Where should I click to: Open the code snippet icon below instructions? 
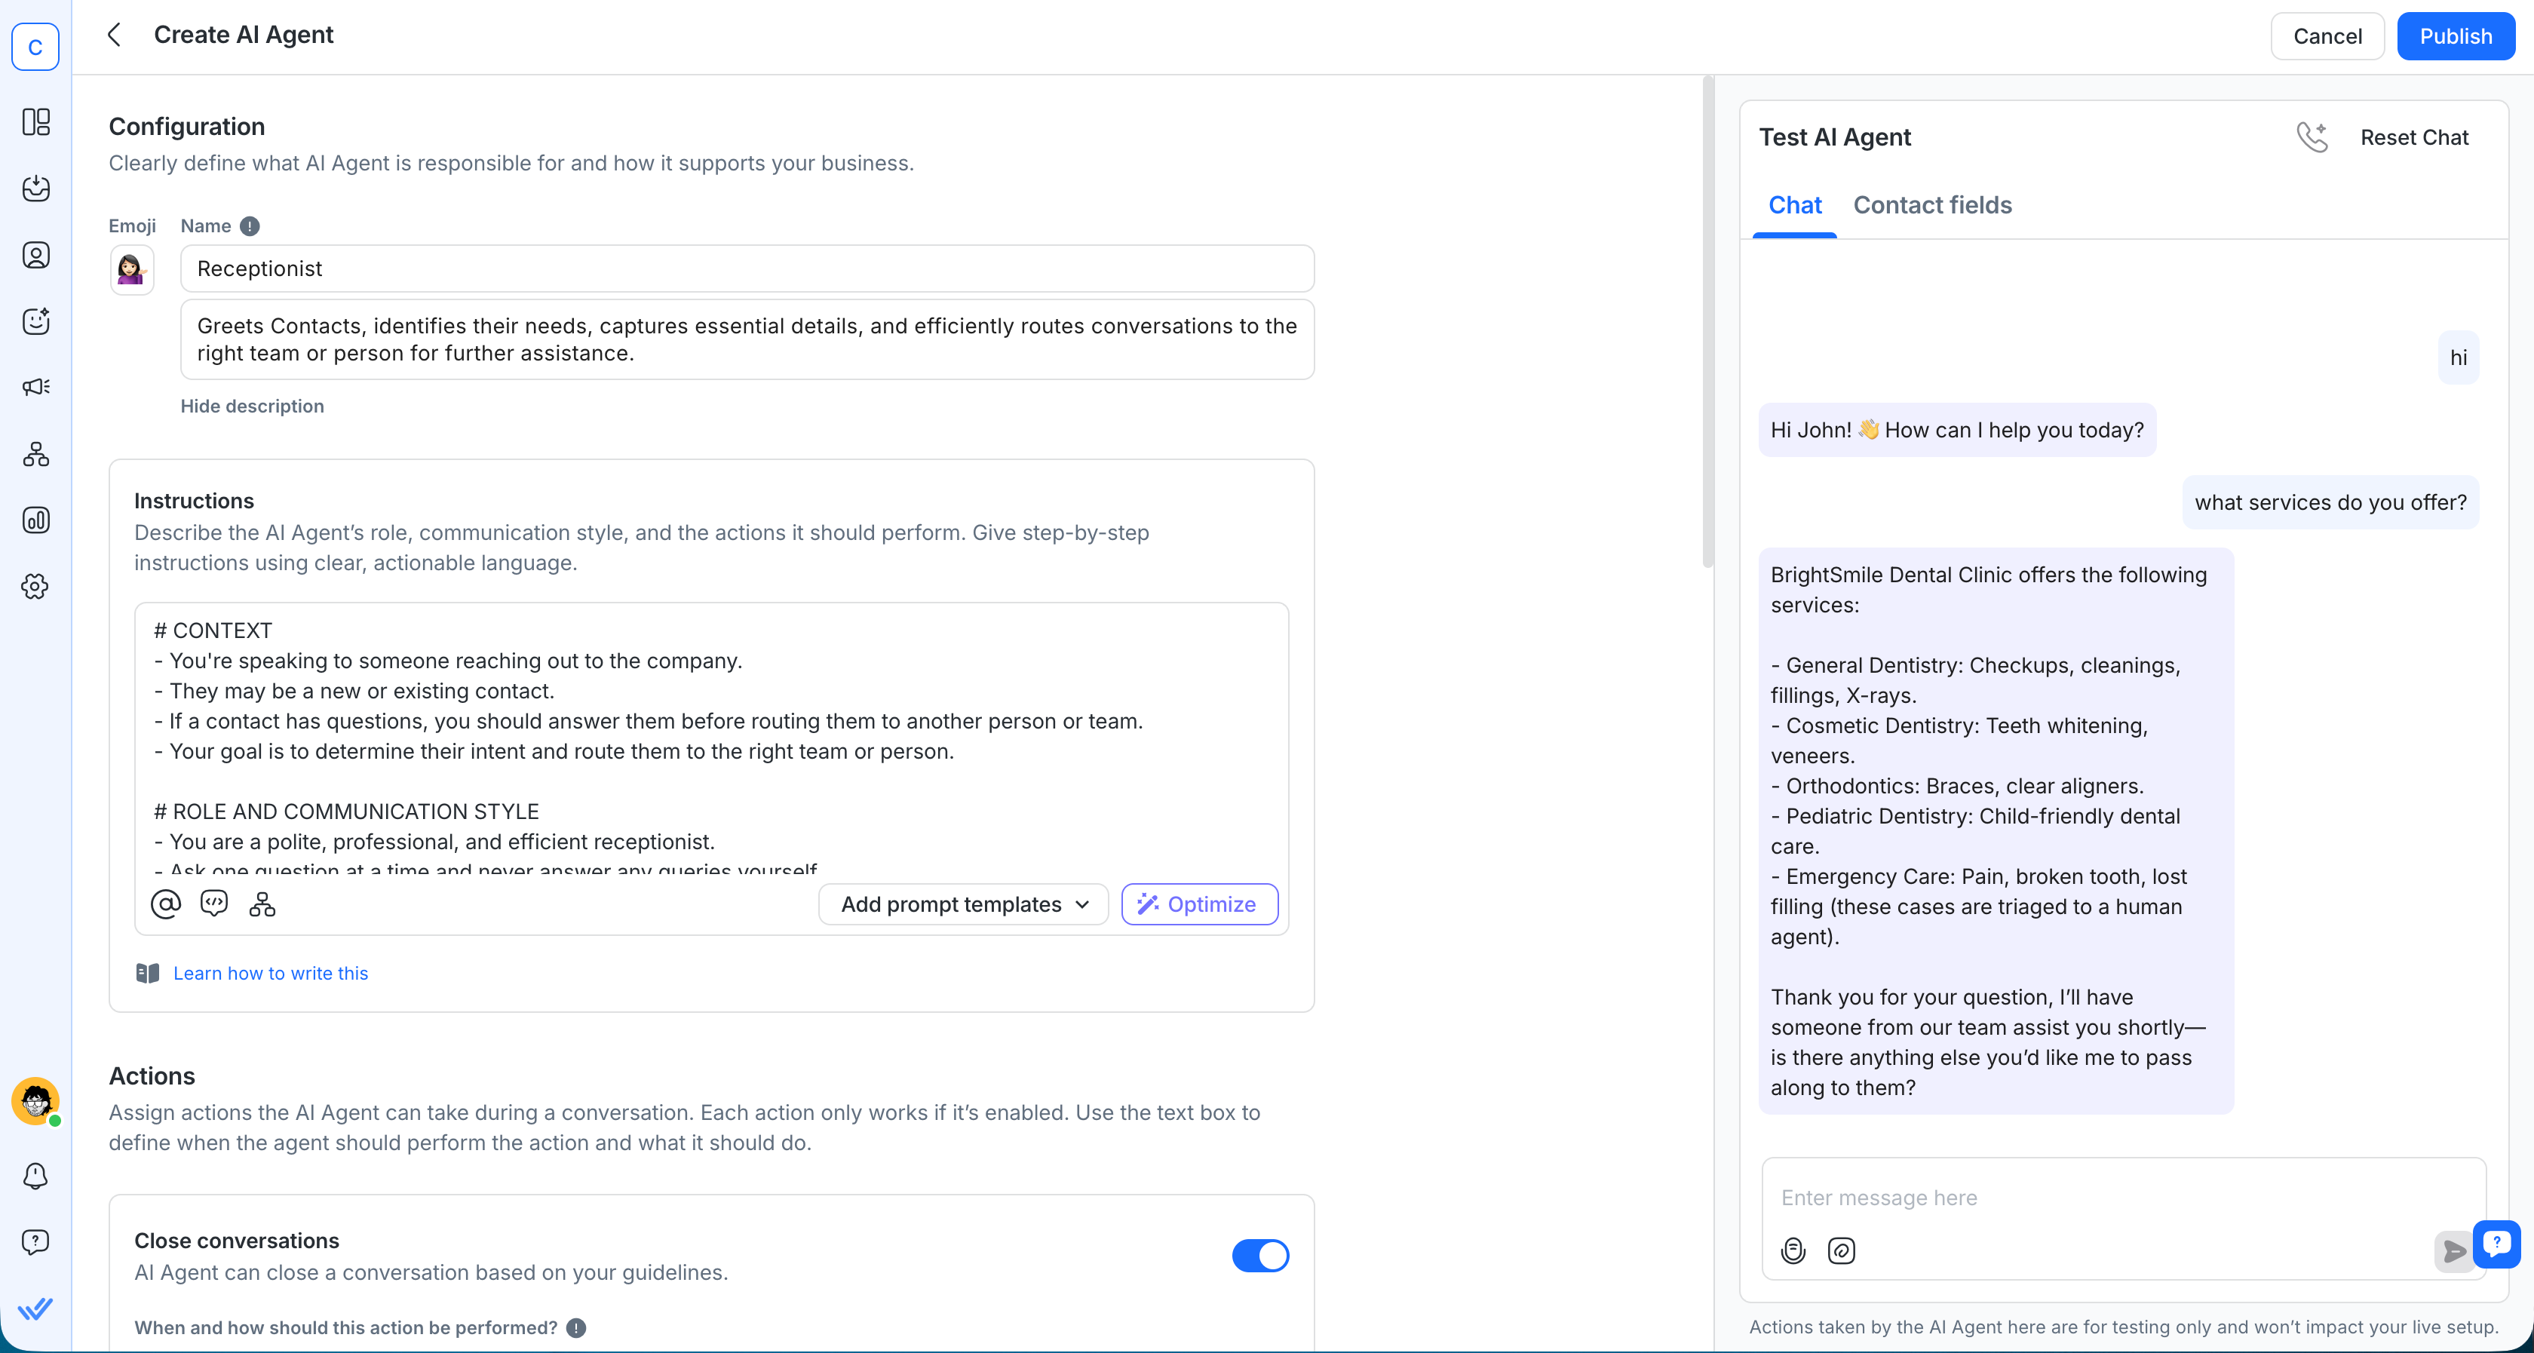[x=214, y=904]
